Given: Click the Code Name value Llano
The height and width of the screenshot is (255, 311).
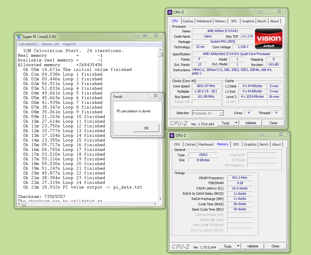Looking at the screenshot, I should 208,36.
